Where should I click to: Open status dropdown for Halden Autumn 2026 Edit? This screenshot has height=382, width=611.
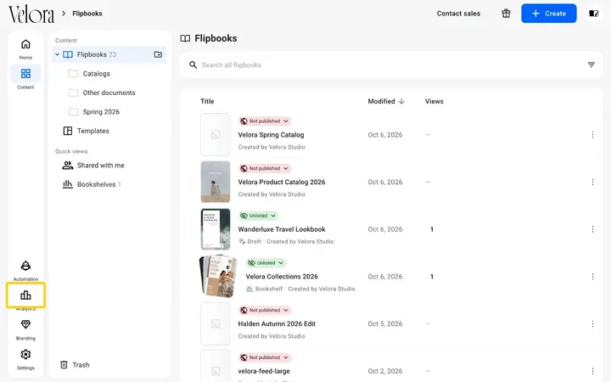(265, 311)
